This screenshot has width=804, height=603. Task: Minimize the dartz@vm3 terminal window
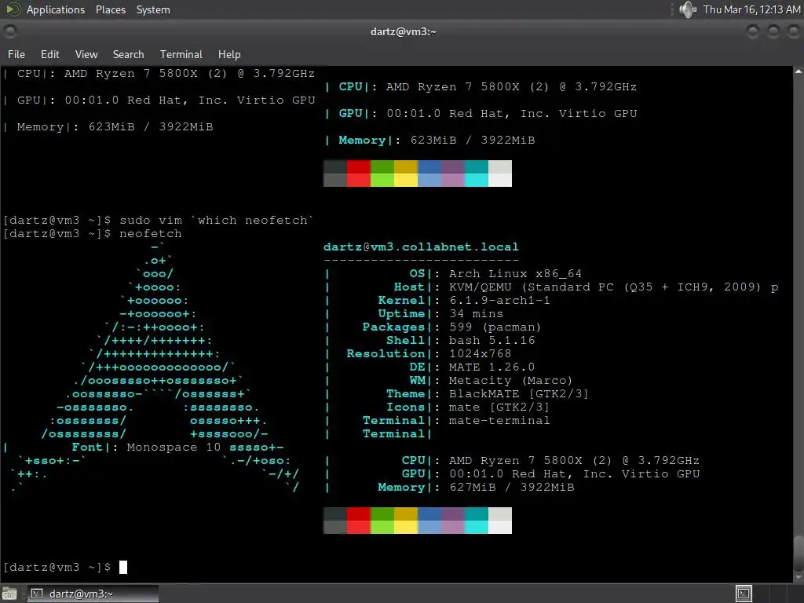[x=753, y=31]
